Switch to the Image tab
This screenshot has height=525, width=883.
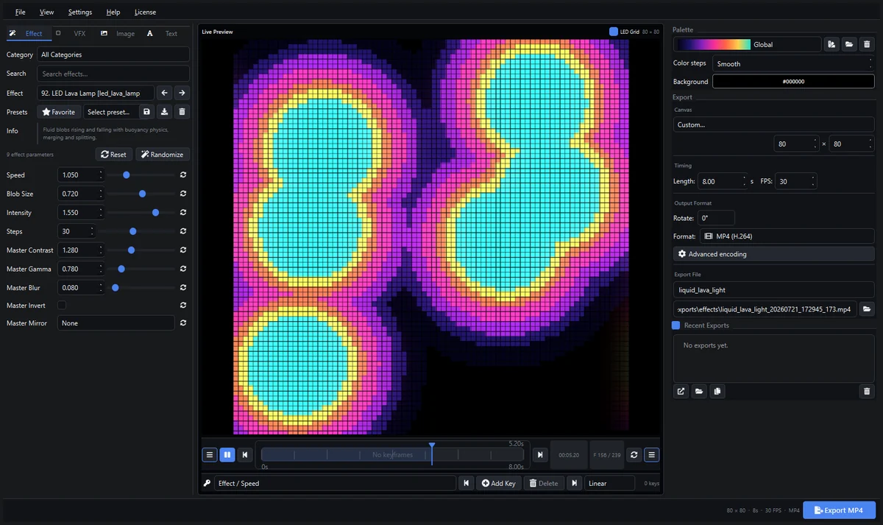(118, 33)
